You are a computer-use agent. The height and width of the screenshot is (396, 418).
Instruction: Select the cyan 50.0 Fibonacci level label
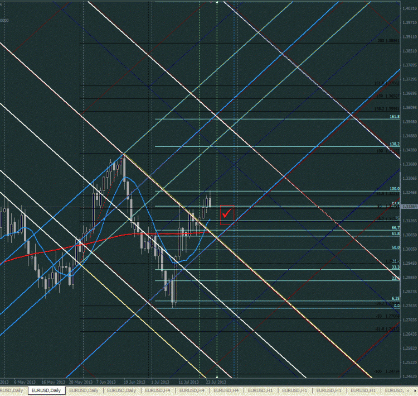(x=396, y=247)
